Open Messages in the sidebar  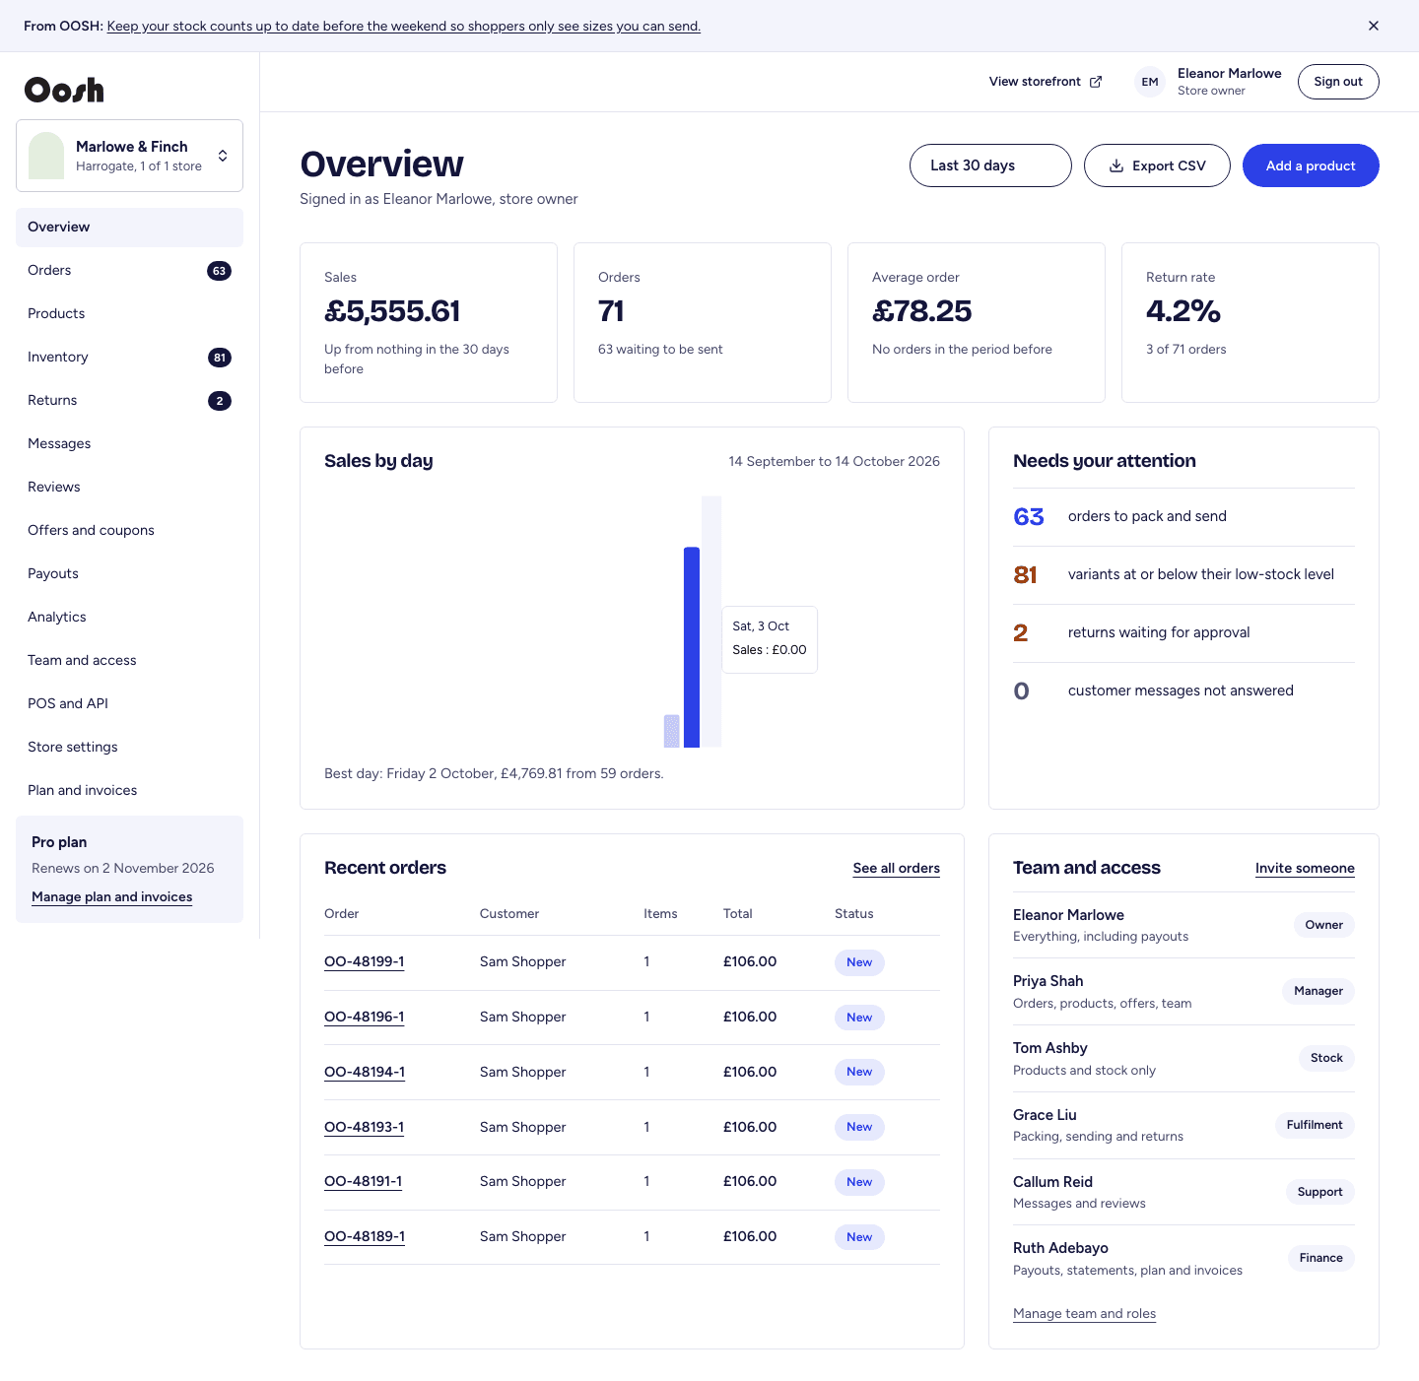[129, 443]
